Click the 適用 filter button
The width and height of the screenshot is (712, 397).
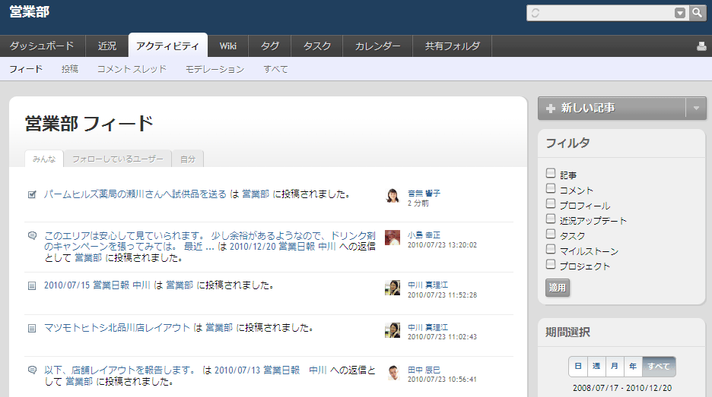click(x=557, y=288)
